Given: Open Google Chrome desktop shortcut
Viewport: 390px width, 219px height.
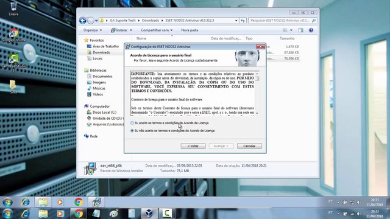Looking at the screenshot, I should pos(13,35).
